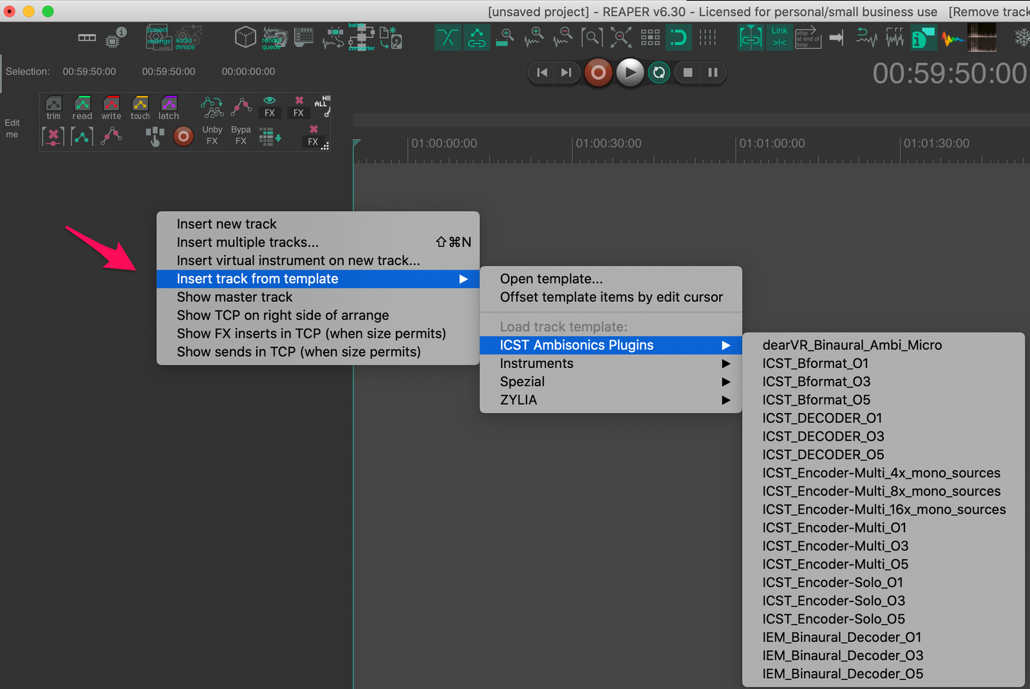Screen dimensions: 1030x689
Task: Select the latch automation mode icon
Action: click(x=169, y=107)
